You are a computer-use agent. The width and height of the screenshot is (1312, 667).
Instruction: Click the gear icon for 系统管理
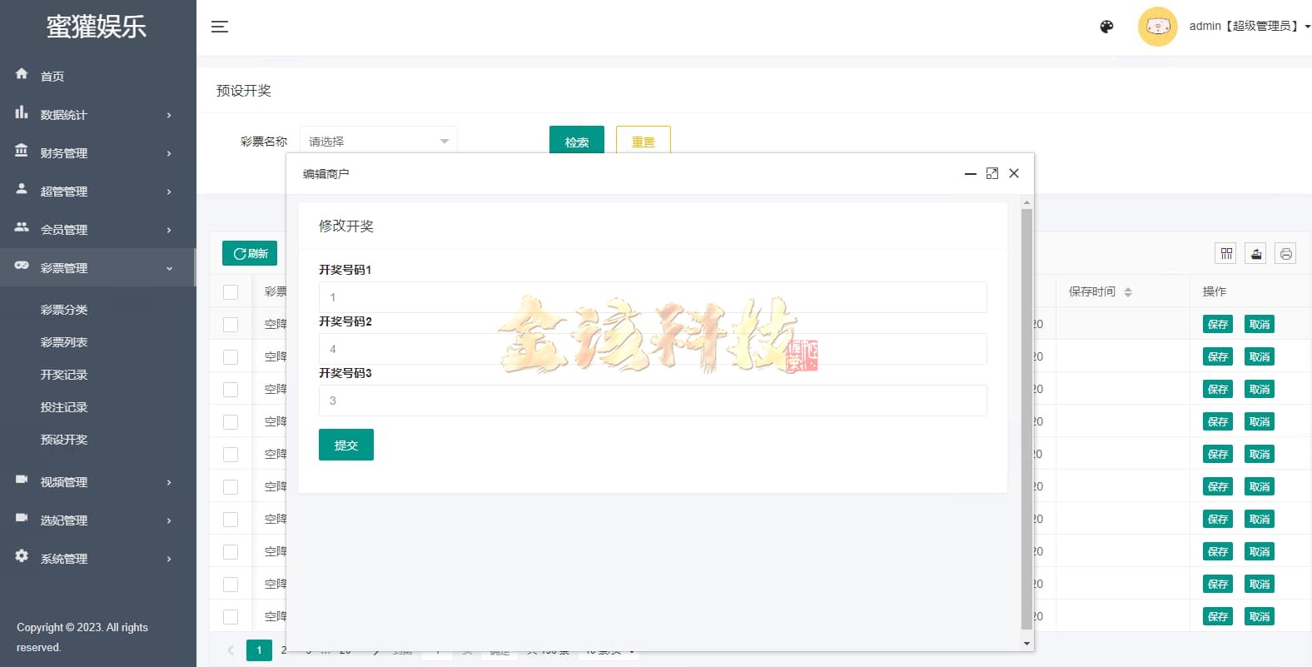[x=22, y=556]
